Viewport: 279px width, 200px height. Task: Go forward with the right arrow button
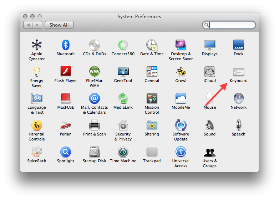click(37, 25)
